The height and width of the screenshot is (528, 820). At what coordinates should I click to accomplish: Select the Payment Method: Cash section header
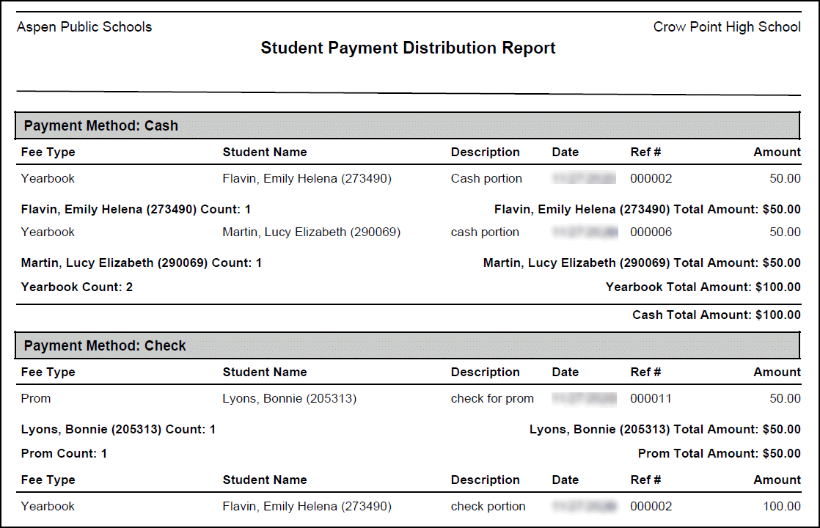(x=101, y=125)
